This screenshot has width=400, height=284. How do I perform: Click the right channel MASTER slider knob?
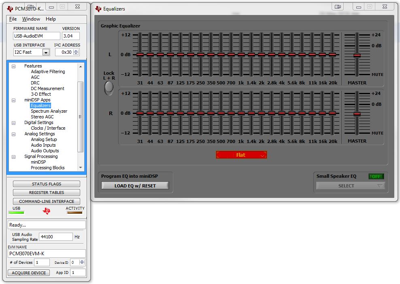[357, 114]
